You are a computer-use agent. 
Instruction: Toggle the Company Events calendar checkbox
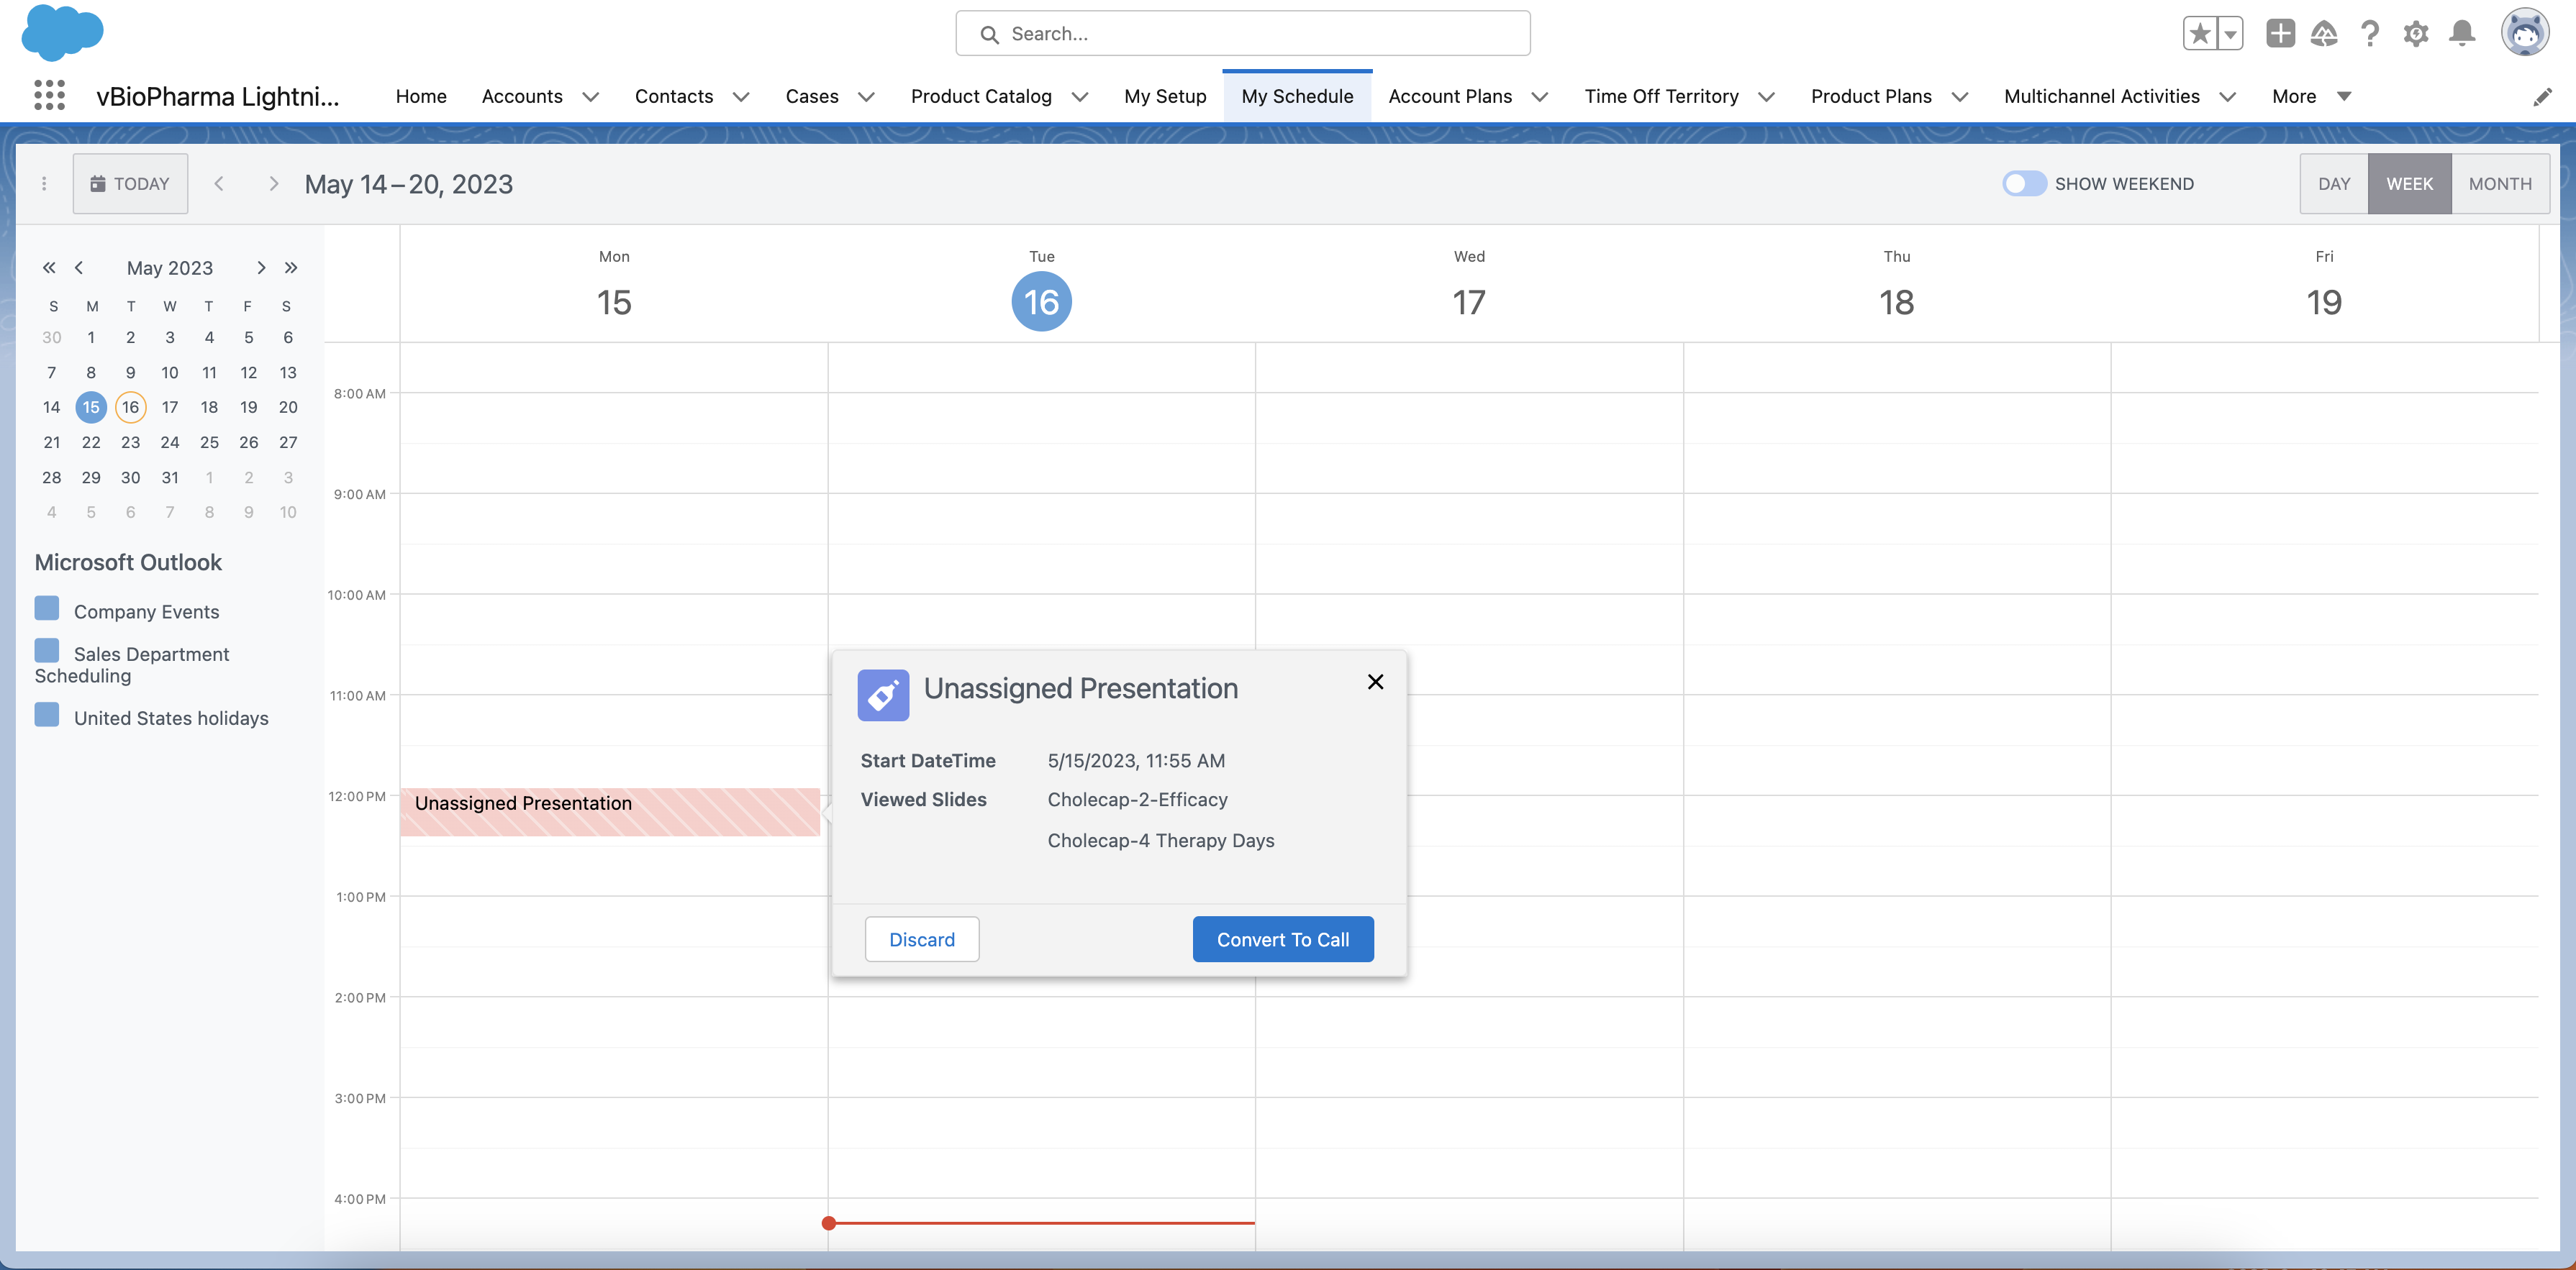pos(47,608)
